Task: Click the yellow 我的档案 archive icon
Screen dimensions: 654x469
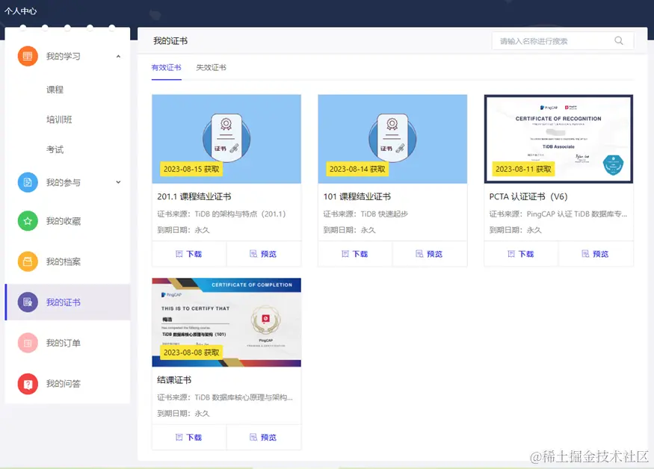Action: [x=28, y=261]
